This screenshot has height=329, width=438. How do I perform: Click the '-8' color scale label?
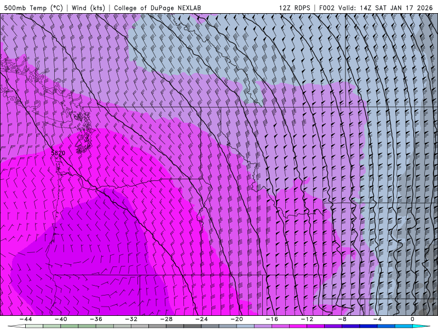(x=342, y=319)
